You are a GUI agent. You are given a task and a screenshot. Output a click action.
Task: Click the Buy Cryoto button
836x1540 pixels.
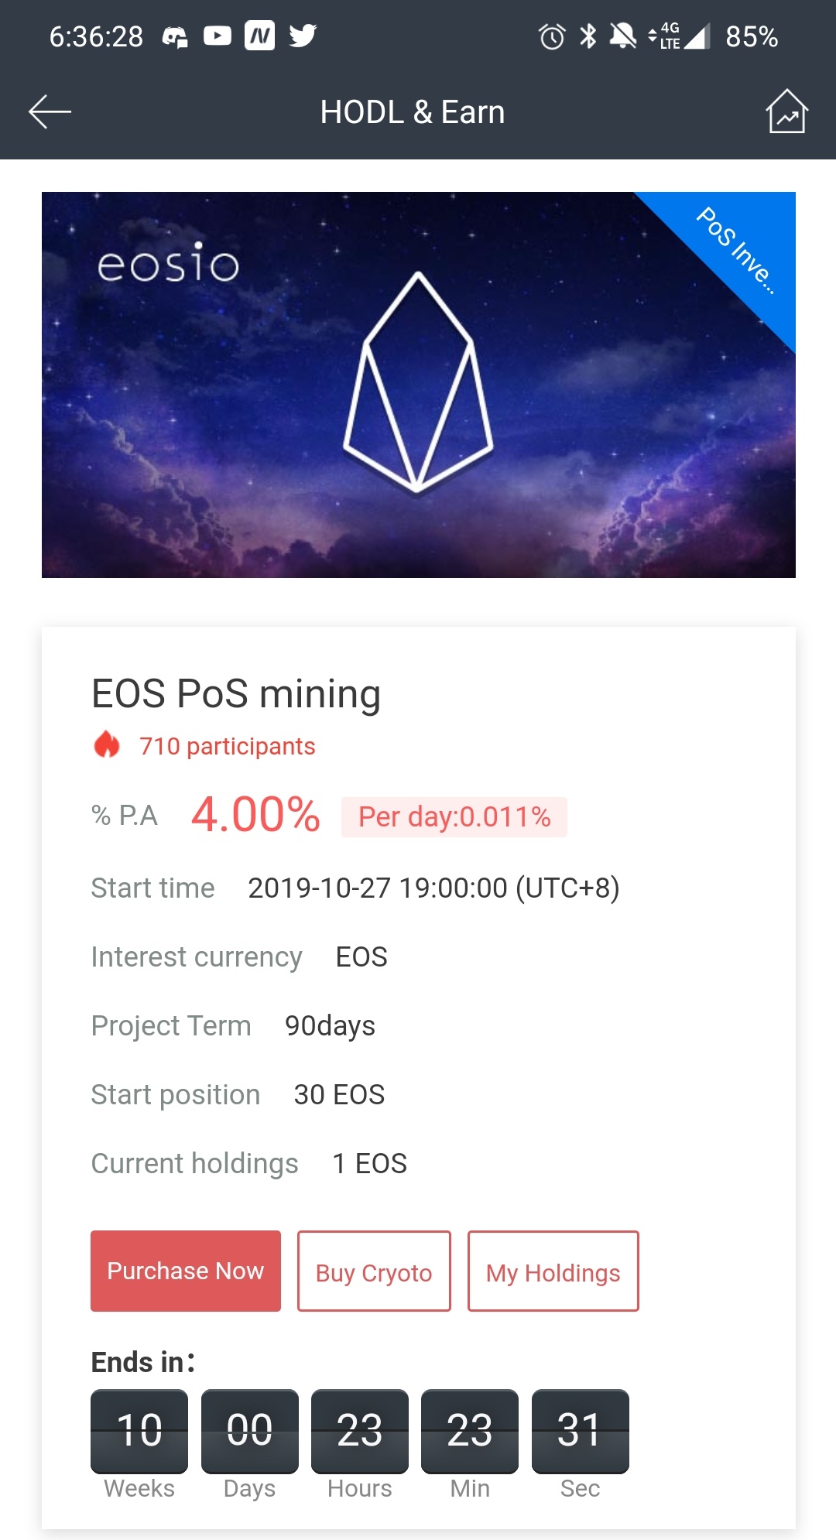click(x=374, y=1271)
